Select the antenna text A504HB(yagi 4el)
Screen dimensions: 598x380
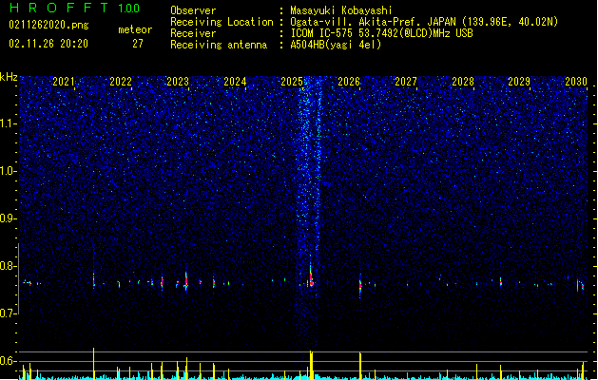point(336,45)
